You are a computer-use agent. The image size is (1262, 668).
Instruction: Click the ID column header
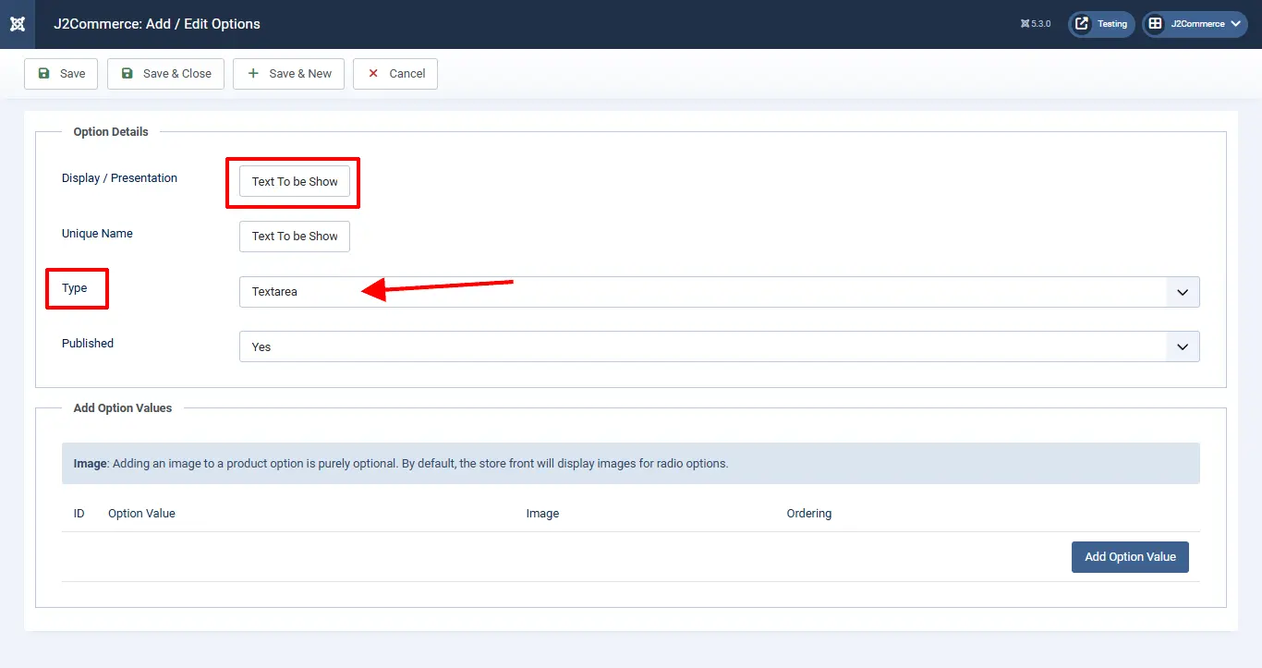(x=79, y=514)
